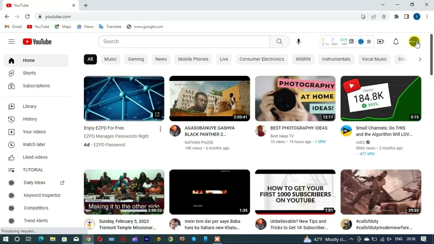Open Small Channels video title
Screen dimensions: 434x244
(x=384, y=131)
